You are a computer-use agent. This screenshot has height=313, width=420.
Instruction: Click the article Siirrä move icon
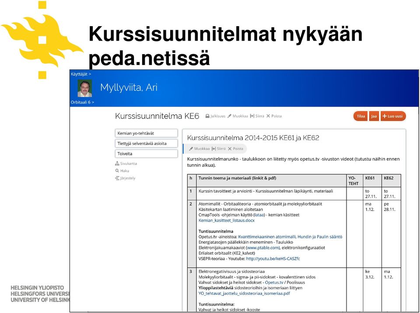point(213,148)
